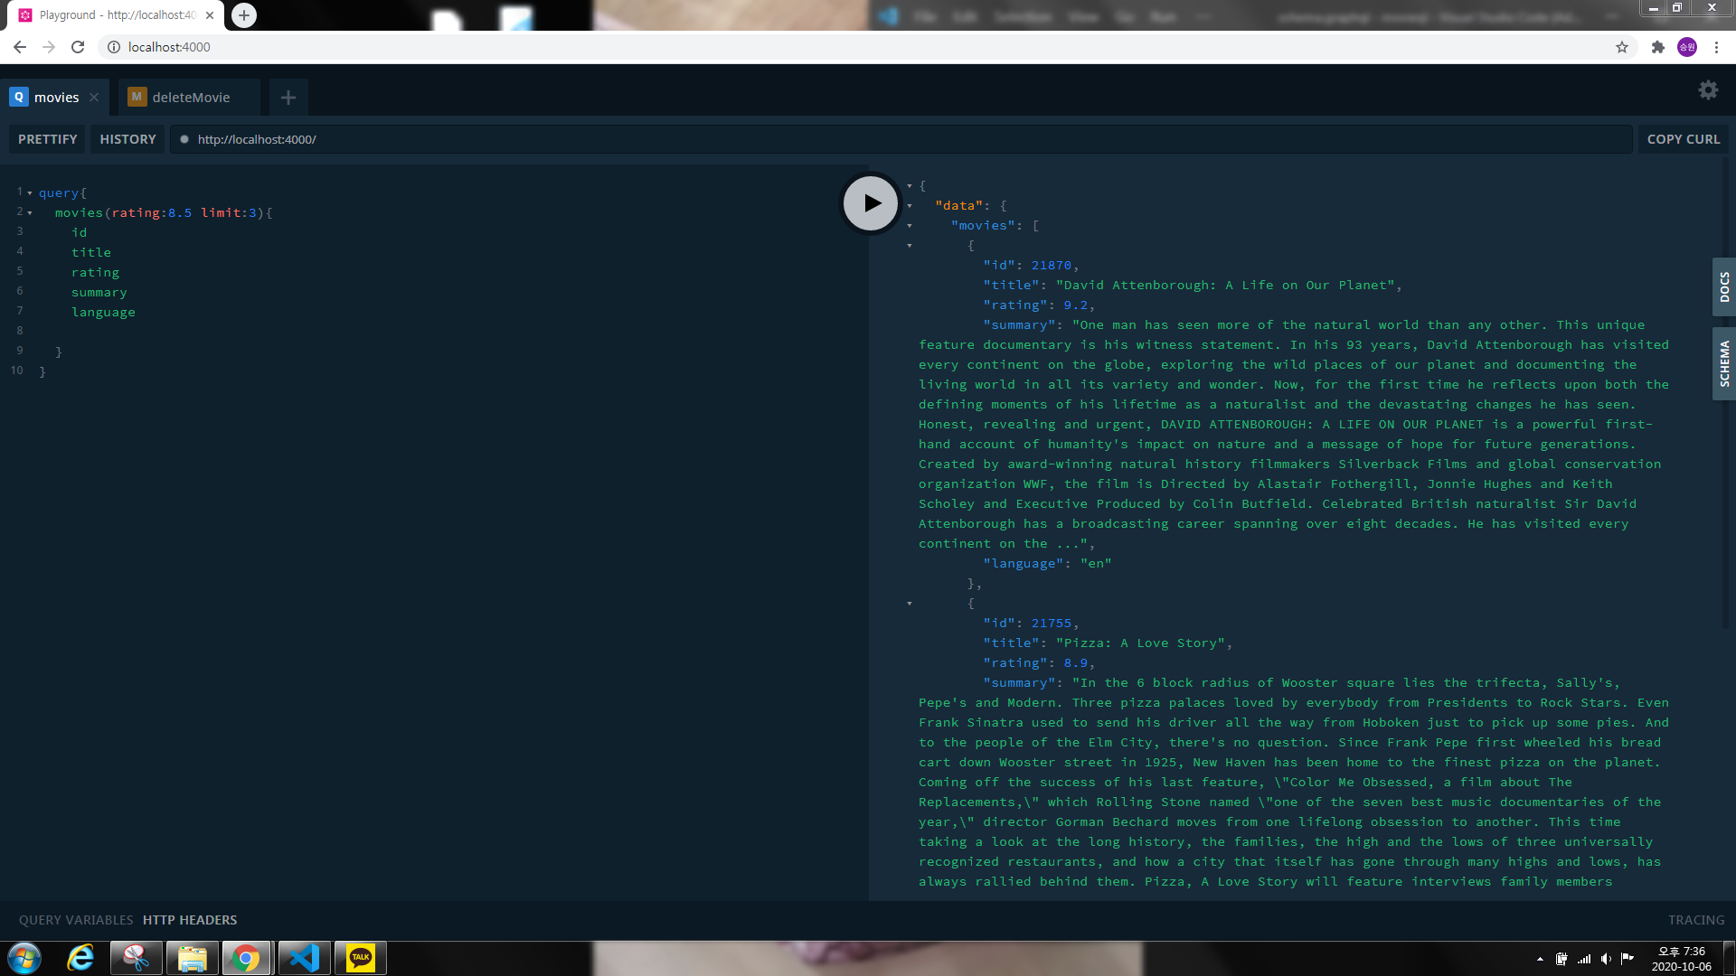Focus the endpoint URL field
The height and width of the screenshot is (976, 1736).
click(901, 139)
